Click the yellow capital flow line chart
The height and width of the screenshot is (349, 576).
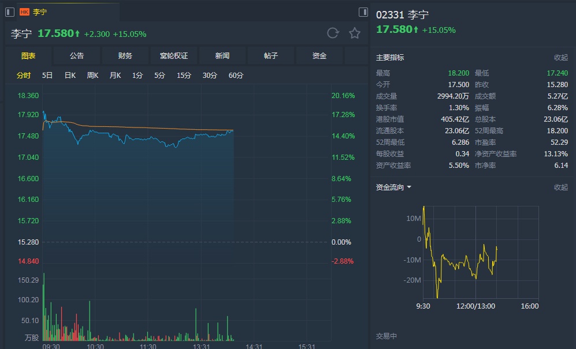point(456,262)
